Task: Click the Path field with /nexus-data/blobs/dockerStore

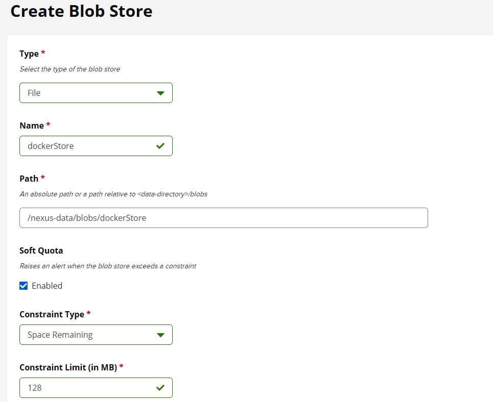Action: tap(224, 218)
